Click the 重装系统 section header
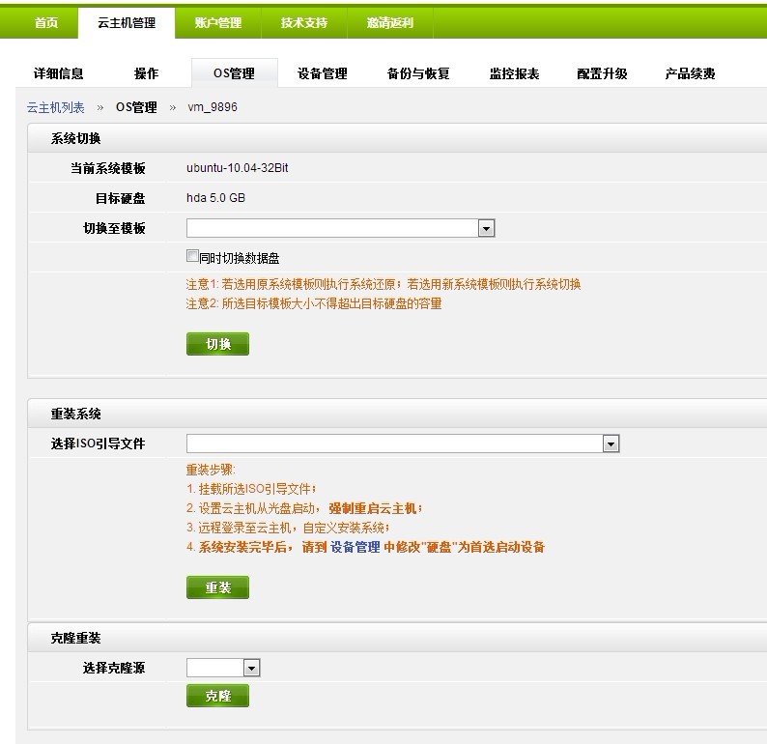This screenshot has height=744, width=767. click(x=75, y=414)
